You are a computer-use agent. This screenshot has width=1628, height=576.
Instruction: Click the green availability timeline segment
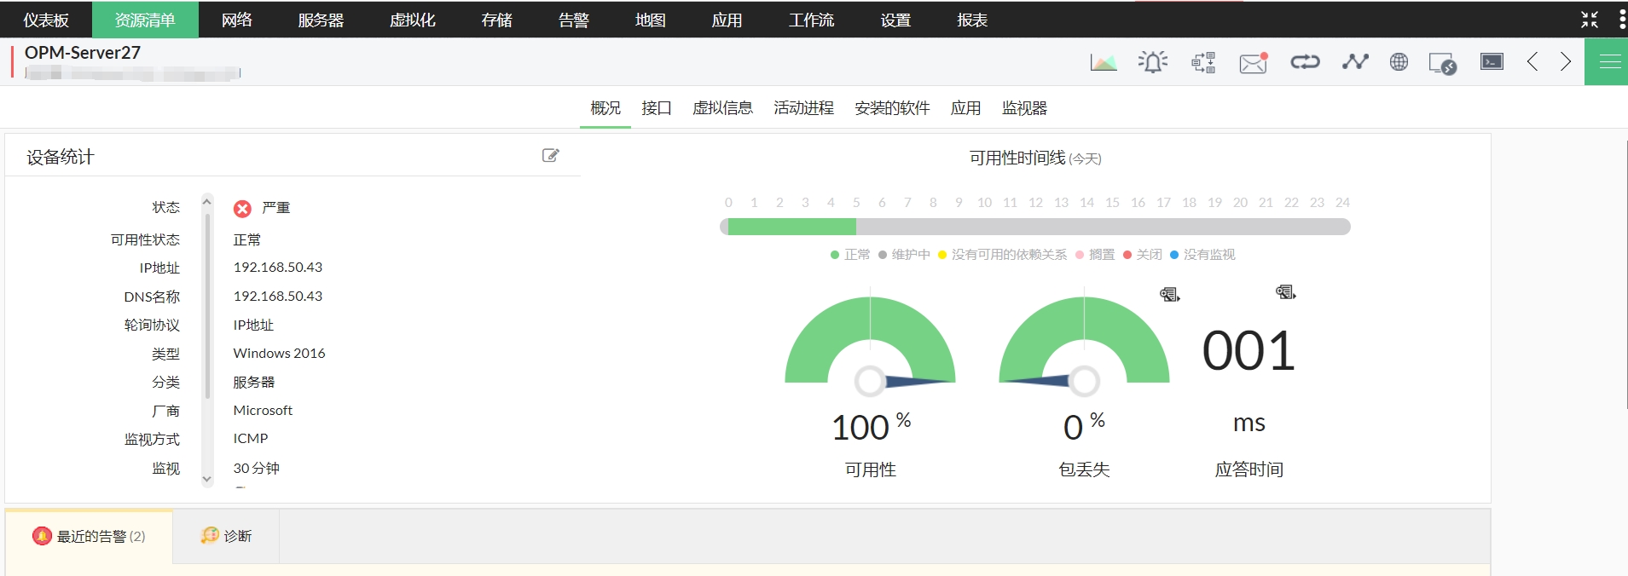click(791, 227)
